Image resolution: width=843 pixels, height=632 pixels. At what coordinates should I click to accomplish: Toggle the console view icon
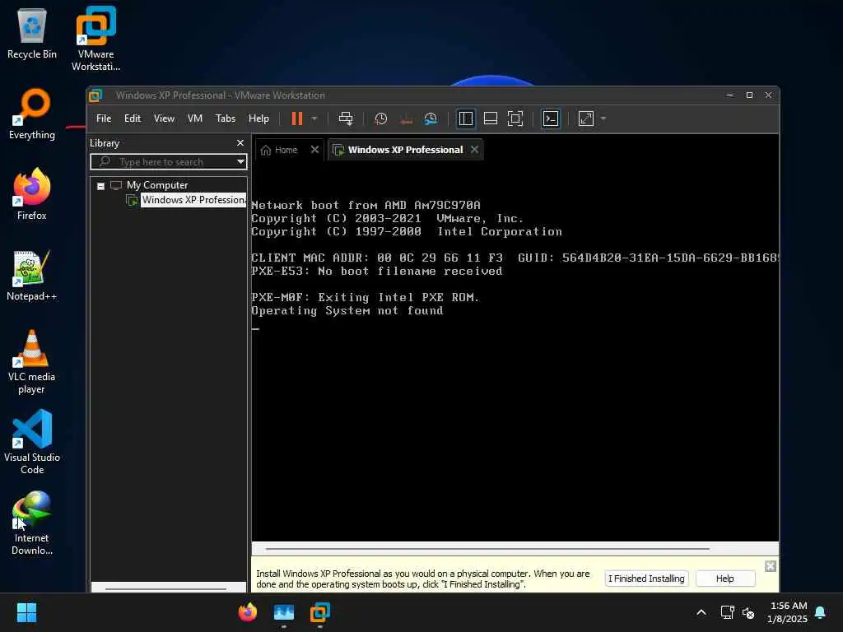pos(551,118)
